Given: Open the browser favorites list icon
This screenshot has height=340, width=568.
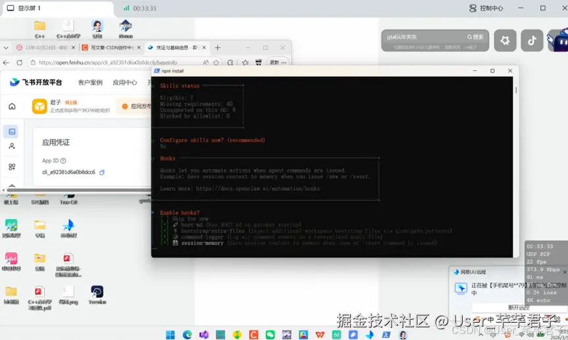Looking at the screenshot, I should click(245, 62).
